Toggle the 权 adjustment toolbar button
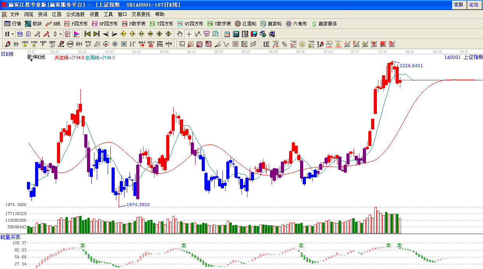 pos(67,34)
